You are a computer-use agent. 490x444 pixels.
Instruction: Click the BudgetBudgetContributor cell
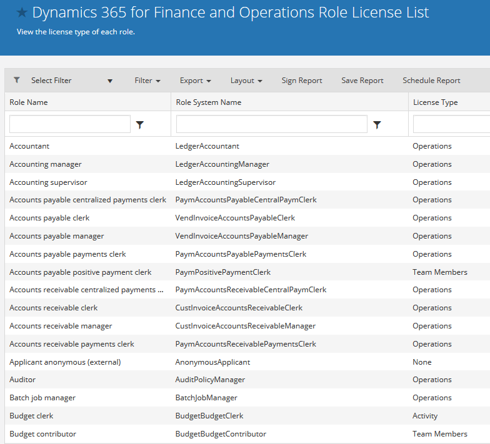(x=221, y=434)
